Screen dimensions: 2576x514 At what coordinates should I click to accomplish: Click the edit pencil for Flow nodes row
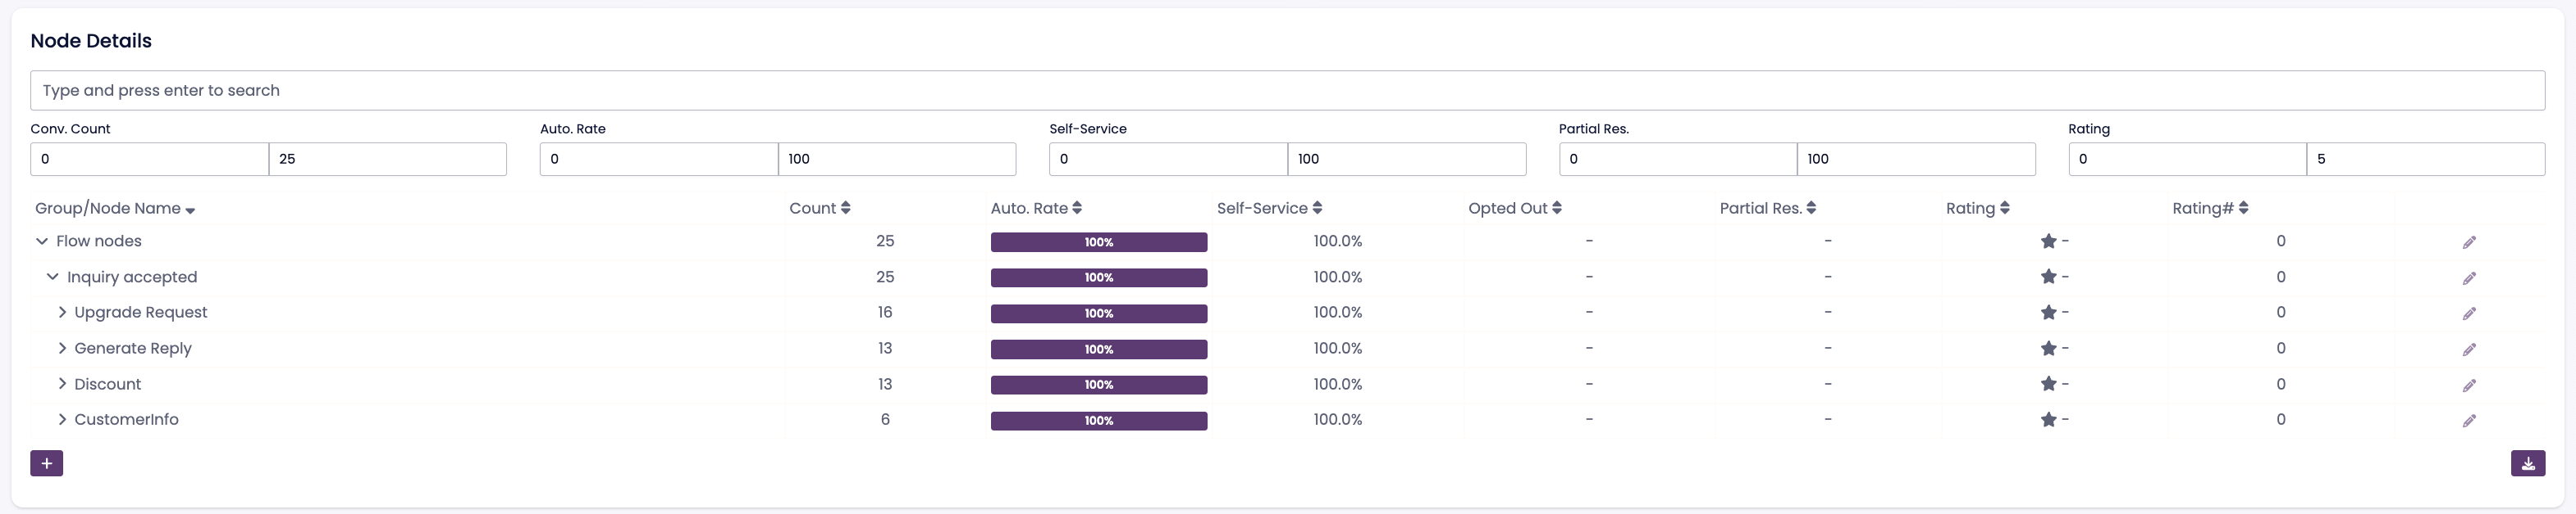click(2468, 242)
